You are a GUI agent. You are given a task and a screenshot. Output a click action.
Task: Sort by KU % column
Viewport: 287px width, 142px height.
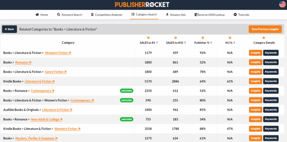pyautogui.click(x=234, y=43)
